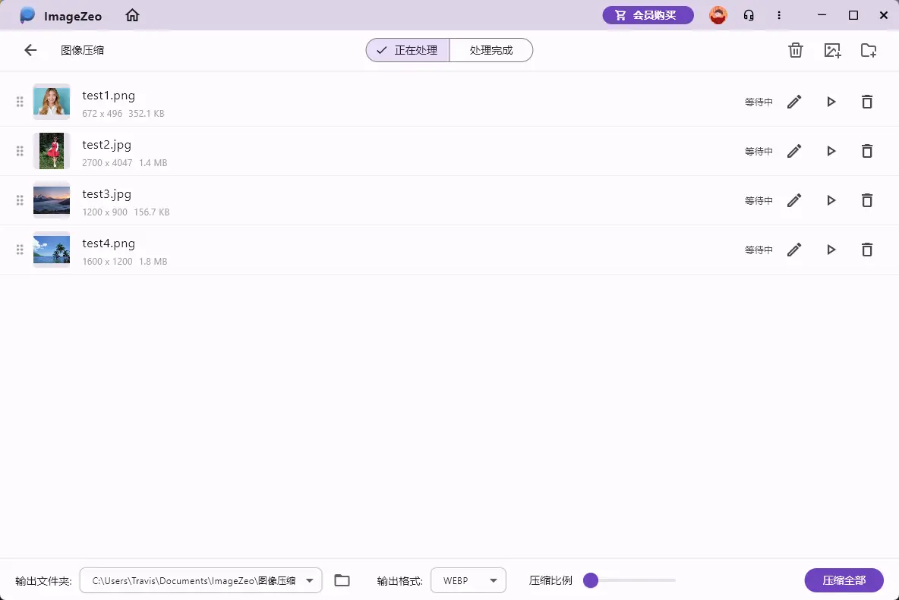Switch to the 处理完成 tab
This screenshot has height=600, width=899.
491,50
